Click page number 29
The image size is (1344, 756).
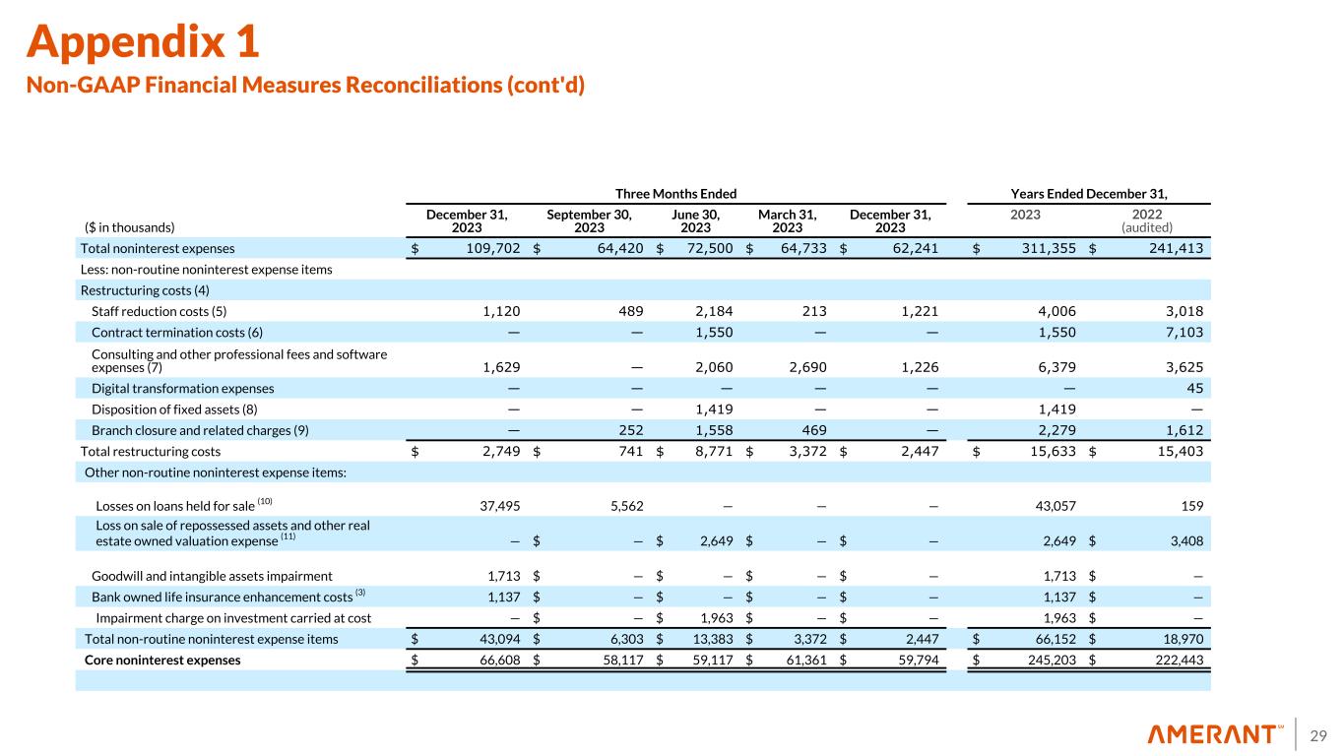tap(1319, 735)
